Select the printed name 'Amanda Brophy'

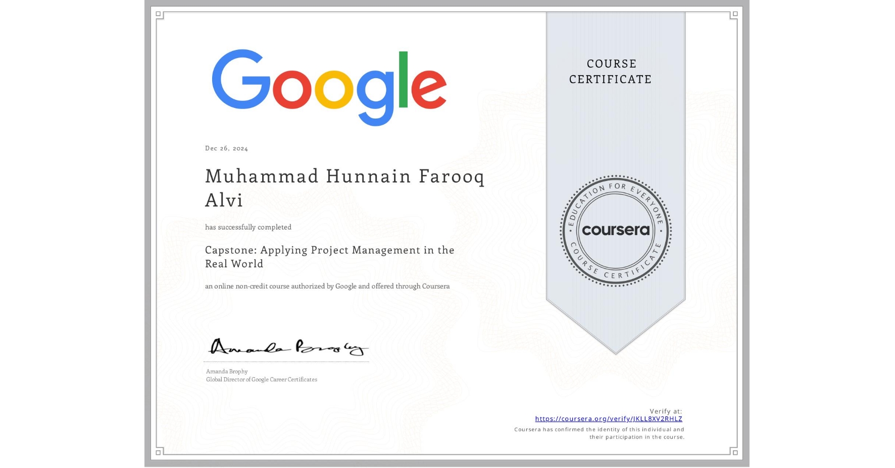pyautogui.click(x=227, y=372)
